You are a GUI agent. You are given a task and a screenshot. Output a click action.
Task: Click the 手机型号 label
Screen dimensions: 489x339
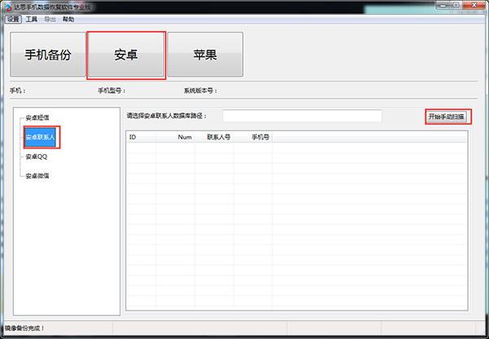click(x=112, y=90)
